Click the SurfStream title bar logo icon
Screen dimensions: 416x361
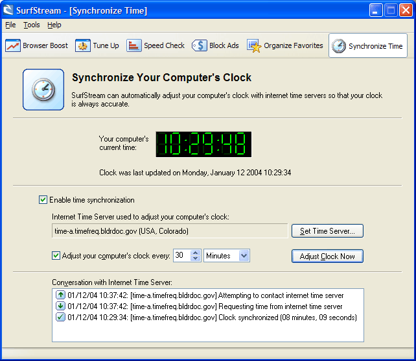(8, 10)
